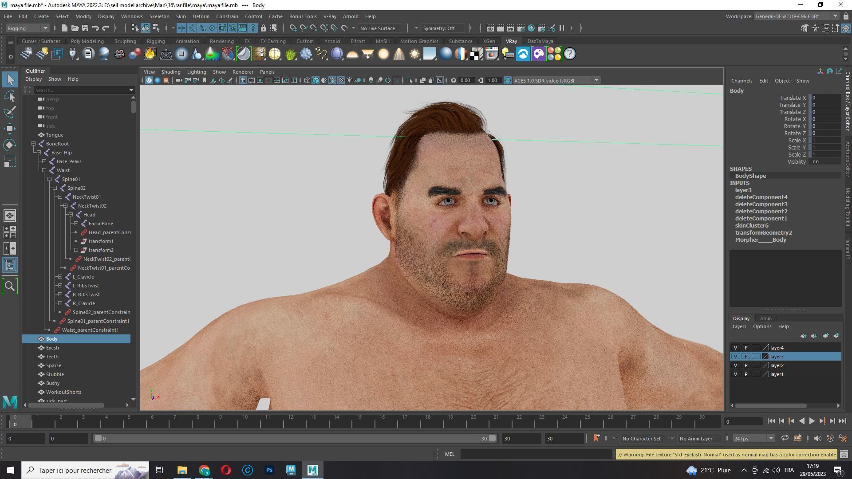Toggle playback P box of layer2
The width and height of the screenshot is (852, 479).
pyautogui.click(x=745, y=365)
